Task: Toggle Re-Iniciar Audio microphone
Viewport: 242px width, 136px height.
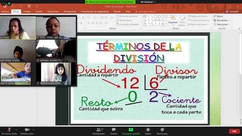Action: (9, 131)
